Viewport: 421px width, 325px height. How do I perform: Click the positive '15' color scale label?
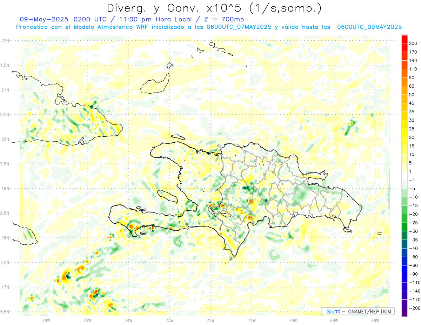pos(413,146)
